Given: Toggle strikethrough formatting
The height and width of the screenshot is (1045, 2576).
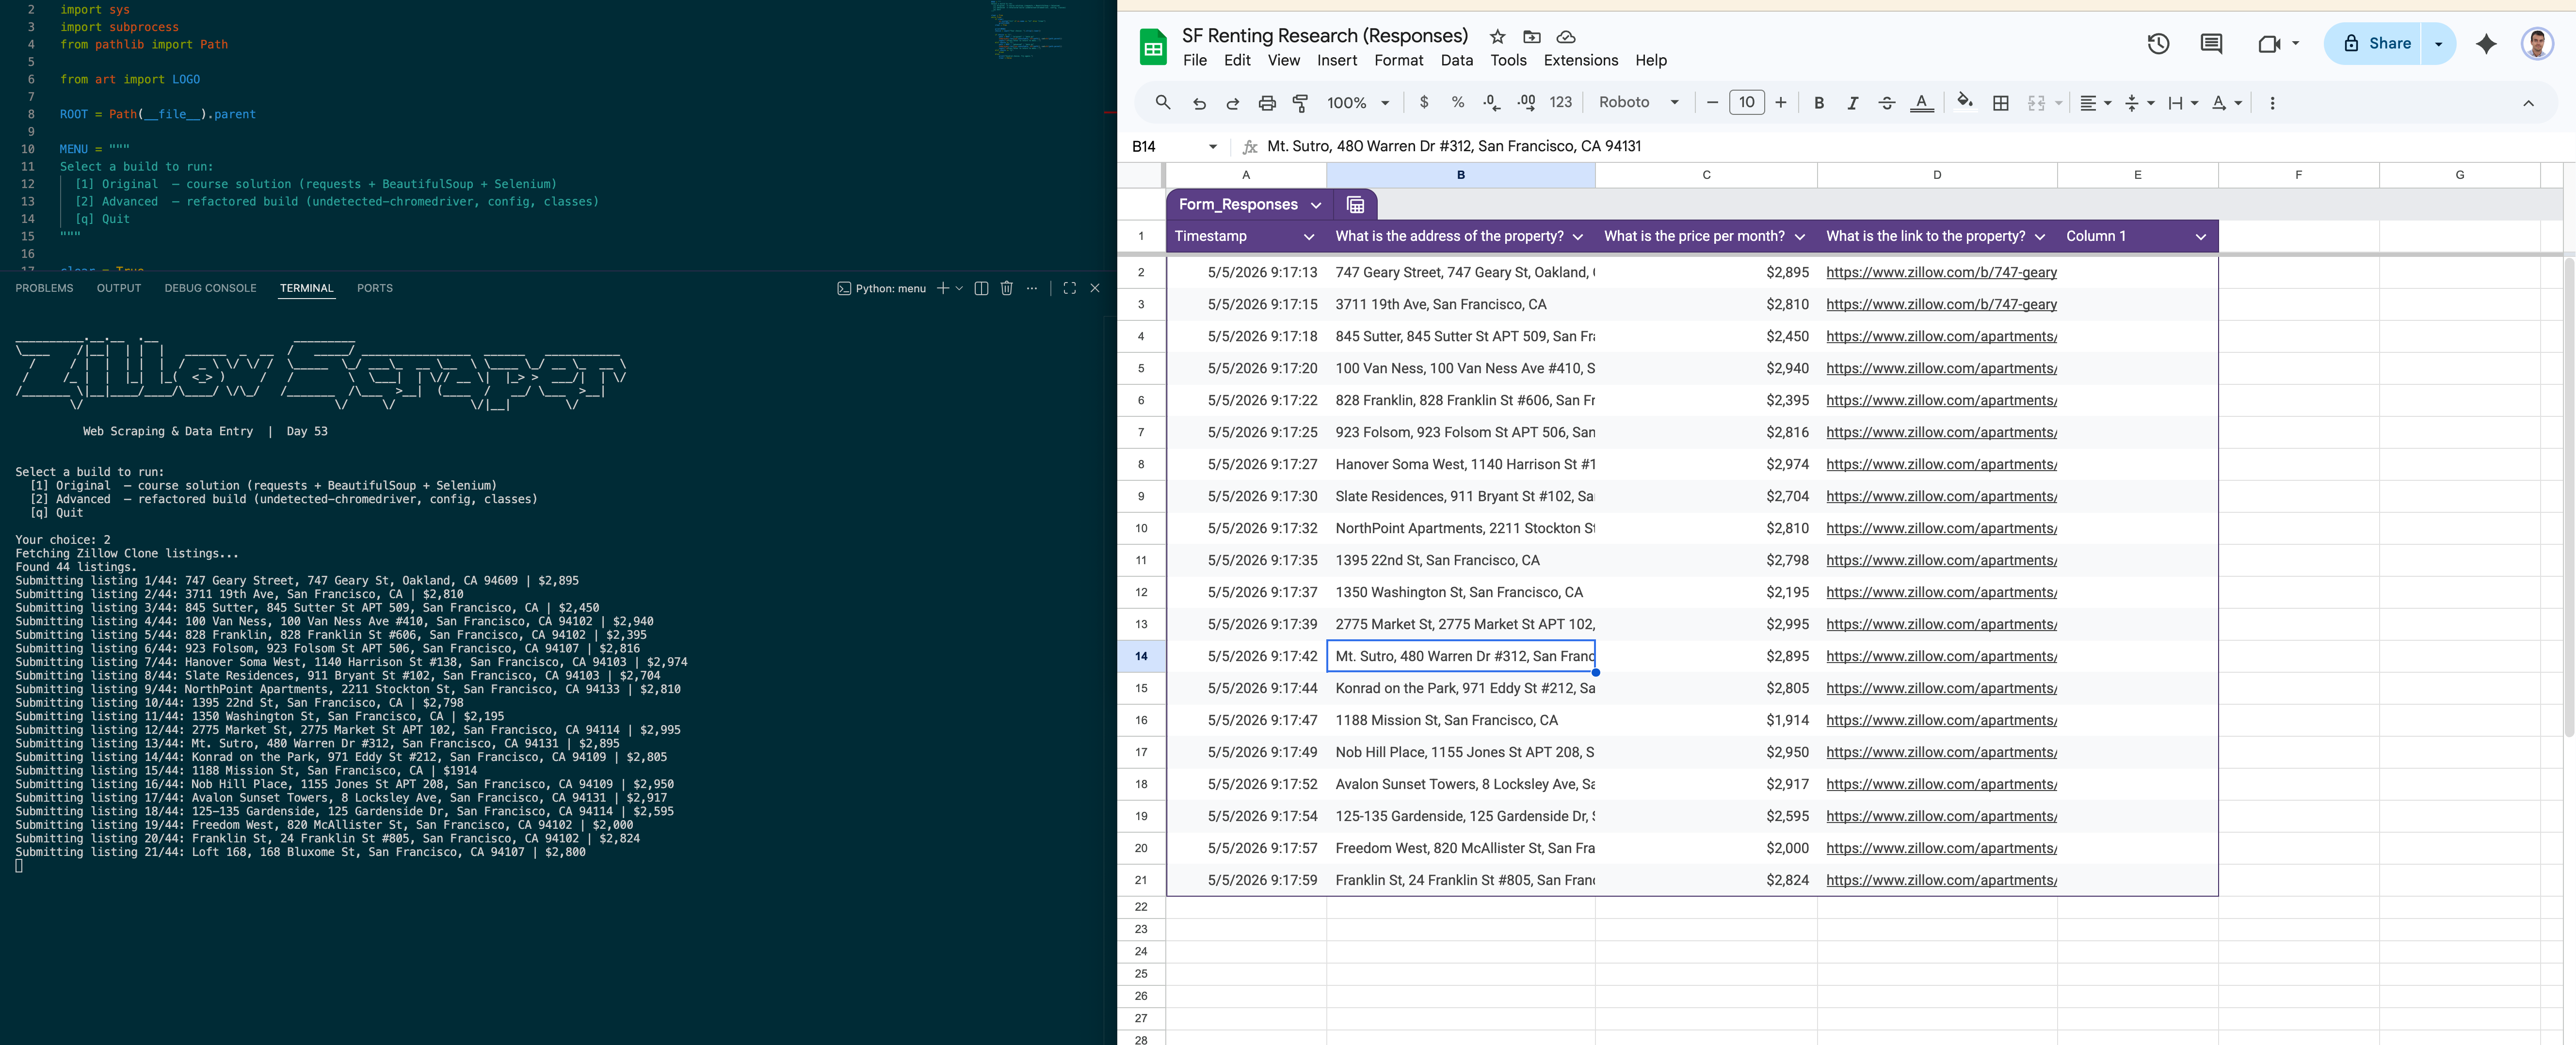Looking at the screenshot, I should 1887,103.
